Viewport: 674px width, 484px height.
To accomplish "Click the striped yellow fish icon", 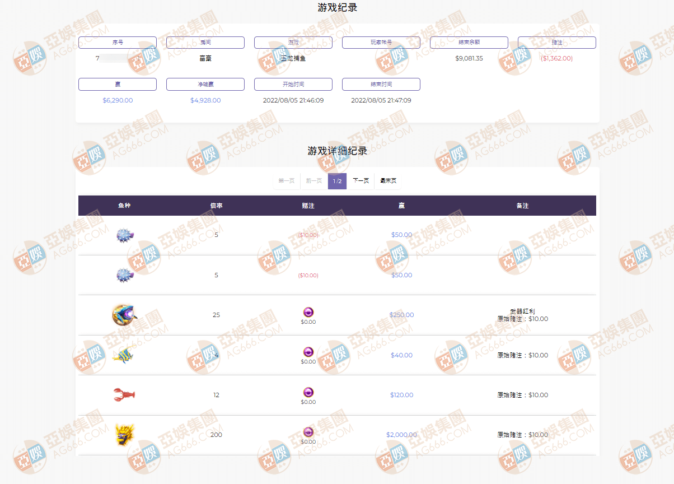I will click(x=123, y=355).
